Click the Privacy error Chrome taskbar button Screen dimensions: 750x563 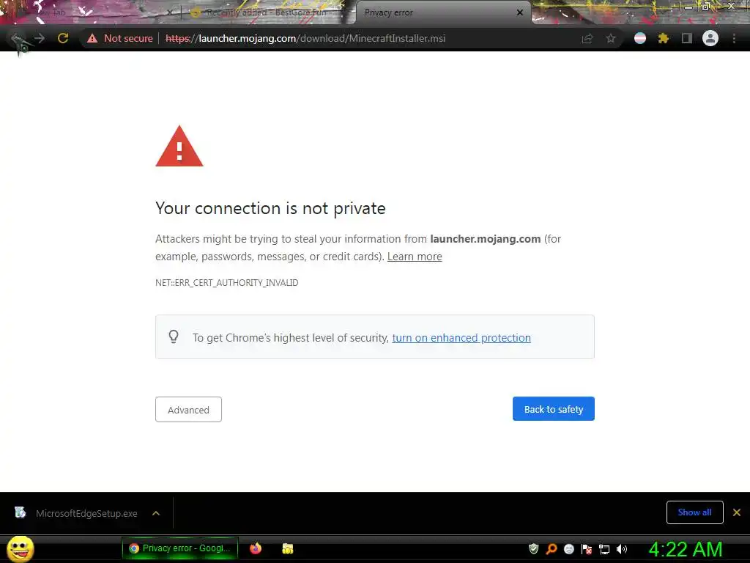(180, 548)
